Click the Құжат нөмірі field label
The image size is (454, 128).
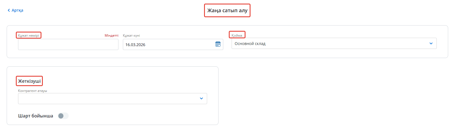(x=29, y=35)
